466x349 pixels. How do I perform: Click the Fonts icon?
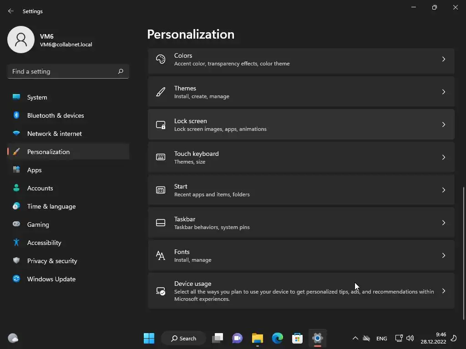pyautogui.click(x=161, y=255)
